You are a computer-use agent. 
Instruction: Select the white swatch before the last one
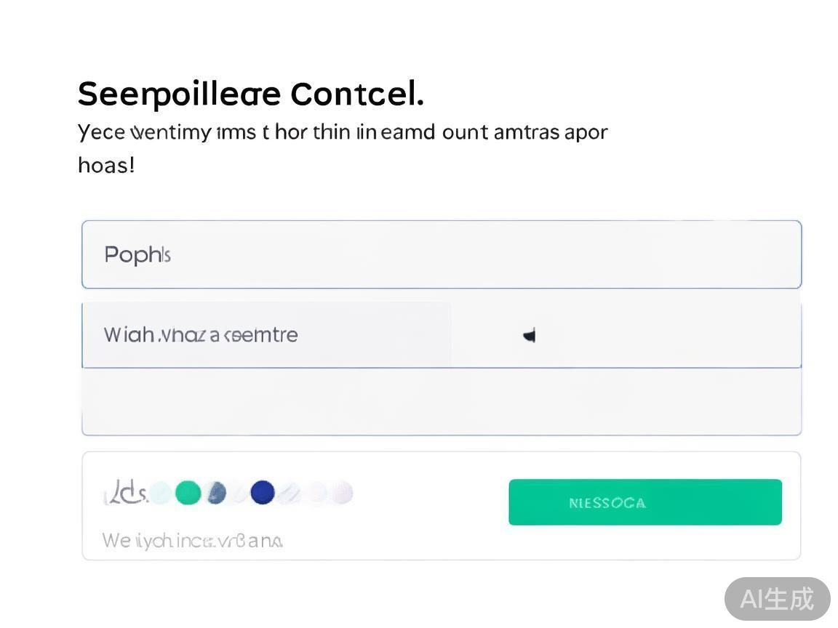(316, 494)
